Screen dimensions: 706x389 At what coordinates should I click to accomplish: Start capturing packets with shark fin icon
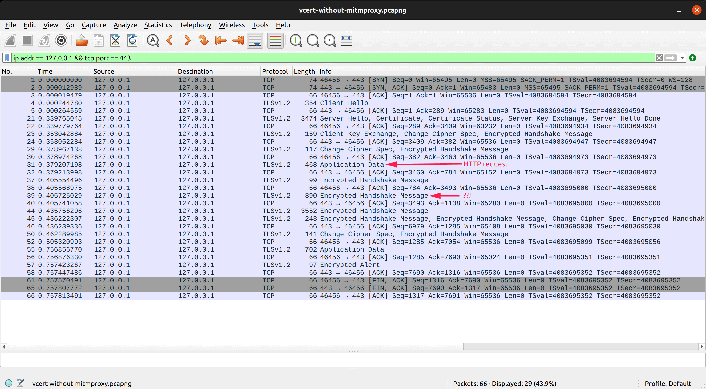[11, 41]
